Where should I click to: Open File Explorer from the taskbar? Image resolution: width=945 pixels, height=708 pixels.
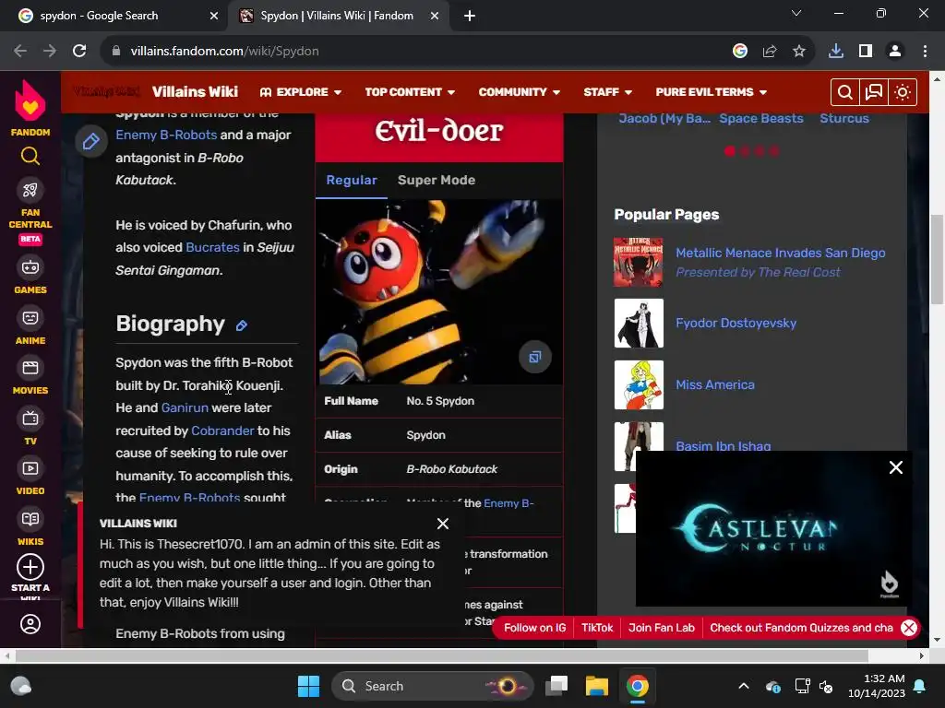pos(597,686)
